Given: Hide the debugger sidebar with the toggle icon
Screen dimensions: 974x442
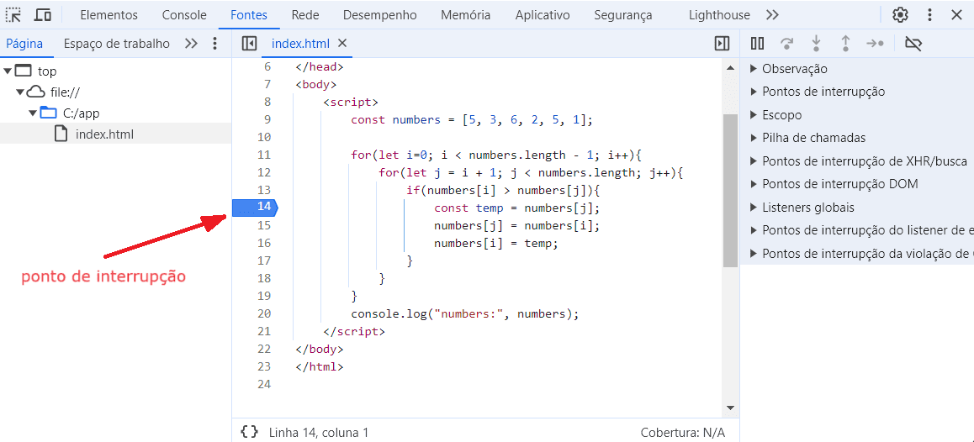Looking at the screenshot, I should coord(722,44).
